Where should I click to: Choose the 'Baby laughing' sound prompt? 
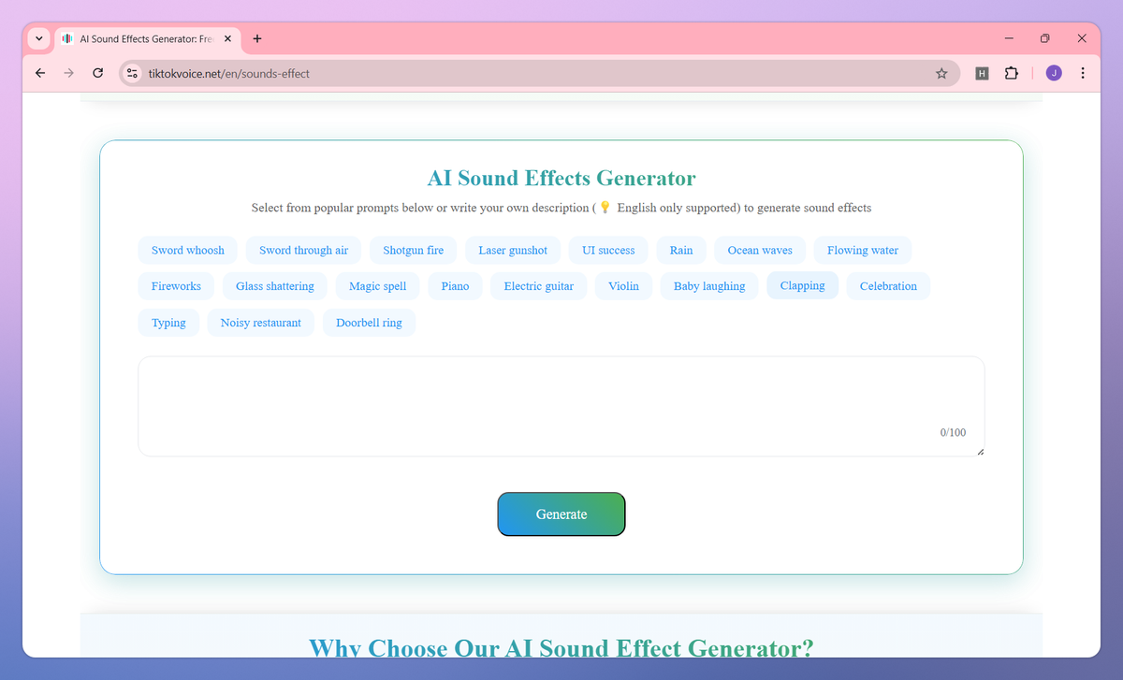point(708,285)
